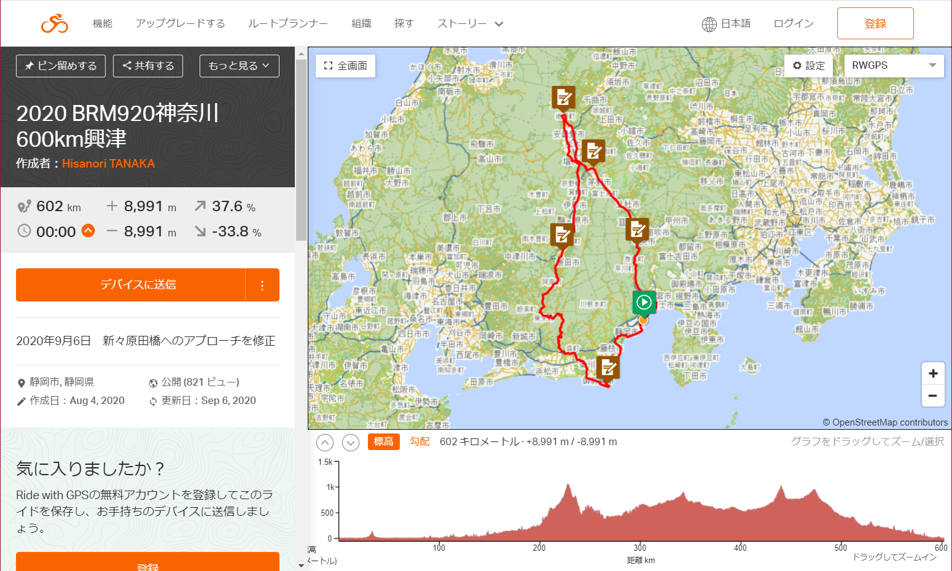The image size is (952, 571).
Task: Click the orange up-arrow beside 00:00 time
Action: tap(88, 231)
